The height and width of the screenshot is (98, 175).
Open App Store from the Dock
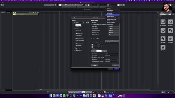pos(57,96)
